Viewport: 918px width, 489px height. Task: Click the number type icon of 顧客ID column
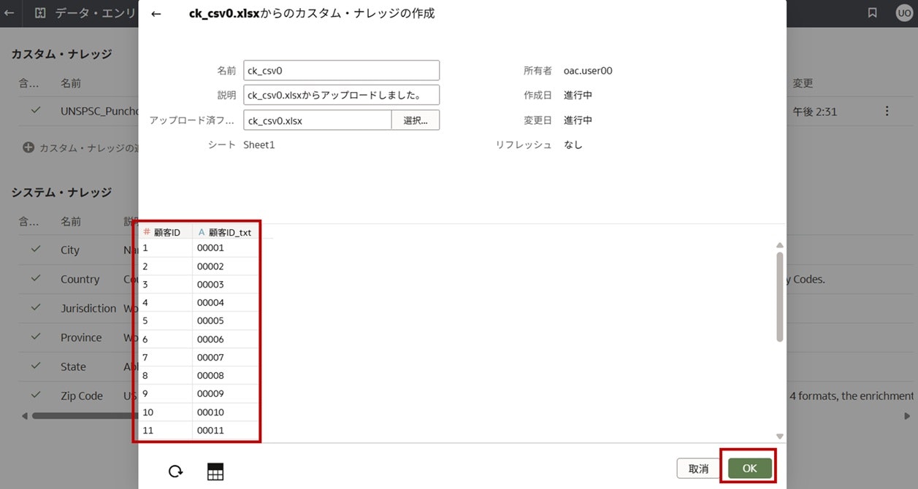point(147,232)
